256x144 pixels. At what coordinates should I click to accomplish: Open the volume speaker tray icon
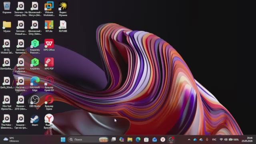[226, 140]
